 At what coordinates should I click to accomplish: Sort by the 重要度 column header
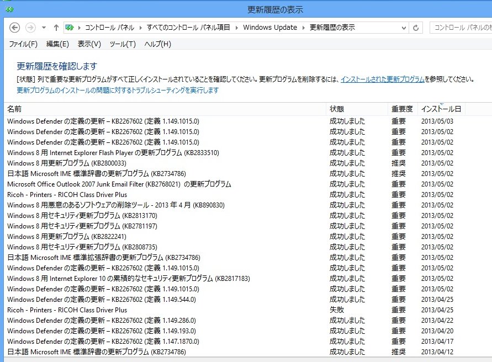[403, 109]
